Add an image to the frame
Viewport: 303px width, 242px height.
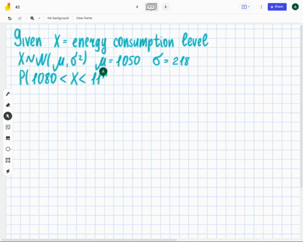point(8,138)
